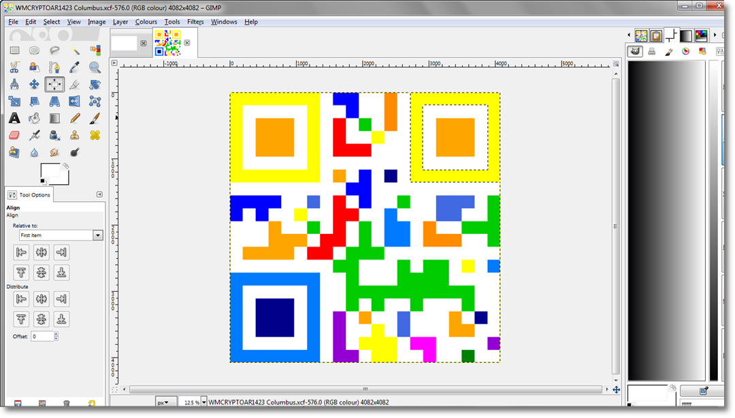
Task: Choose the Crop tool
Action: (75, 84)
